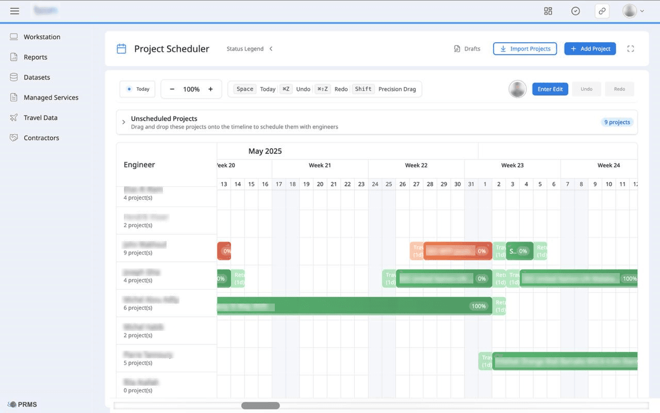Click the zoom out minus icon
660x413 pixels.
point(172,89)
